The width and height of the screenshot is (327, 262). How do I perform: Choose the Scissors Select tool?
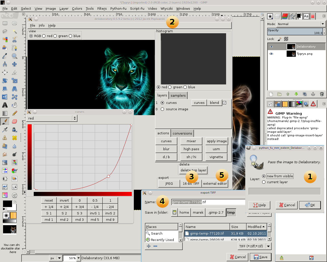coord(15,40)
